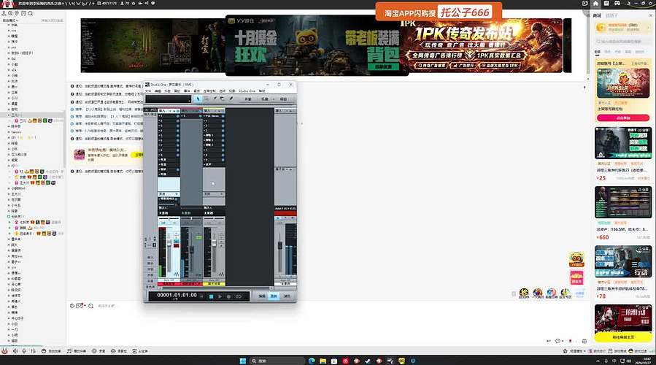
Task: Open the sends dropdown under first channel inserts
Action: pos(177,193)
